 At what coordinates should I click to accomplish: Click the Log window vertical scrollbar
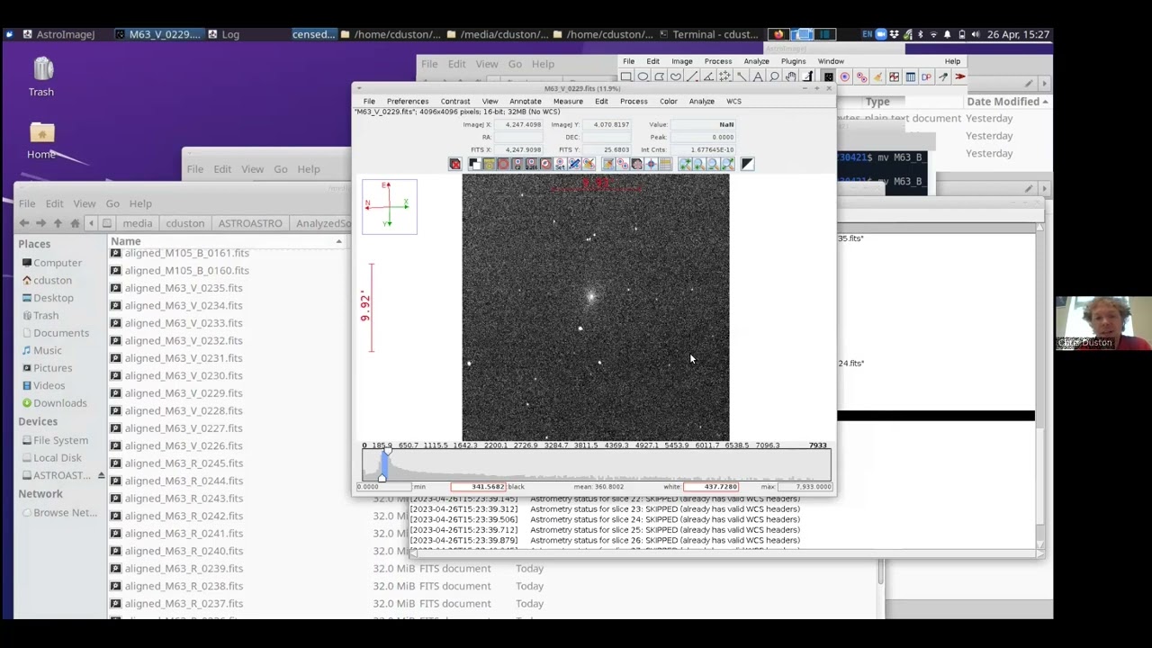1039,387
